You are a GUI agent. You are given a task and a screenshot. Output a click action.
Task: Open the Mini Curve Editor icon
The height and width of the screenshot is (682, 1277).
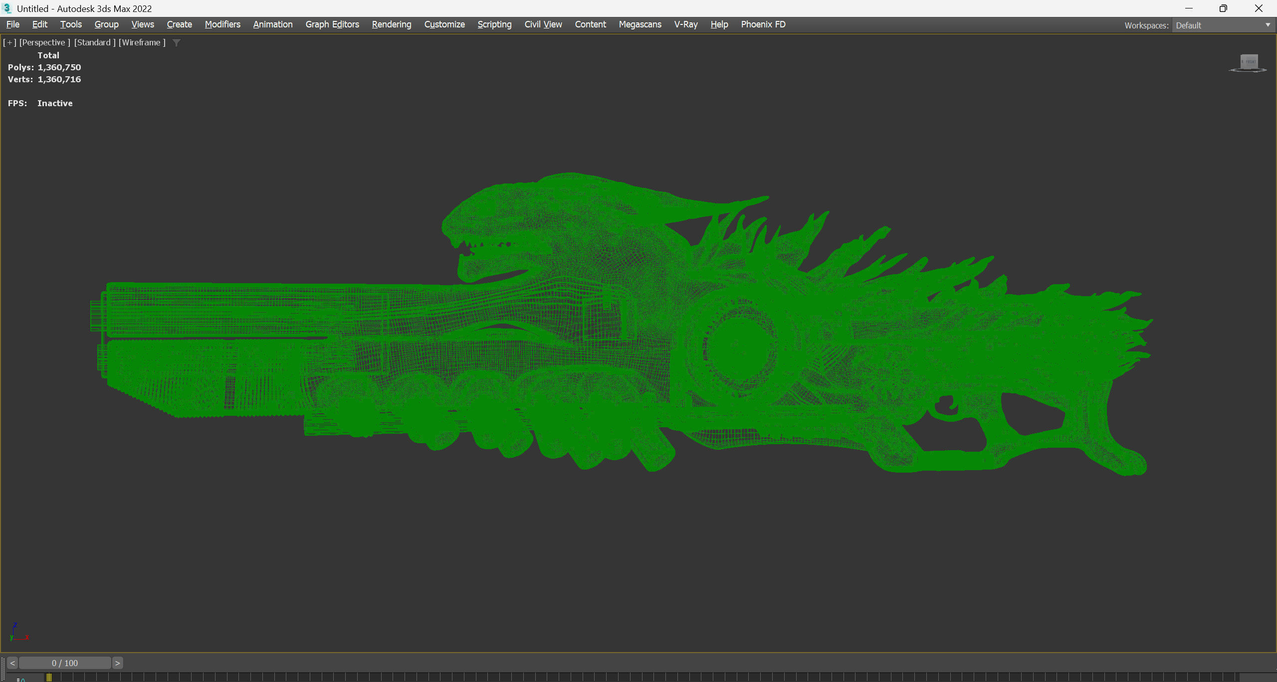tap(21, 679)
